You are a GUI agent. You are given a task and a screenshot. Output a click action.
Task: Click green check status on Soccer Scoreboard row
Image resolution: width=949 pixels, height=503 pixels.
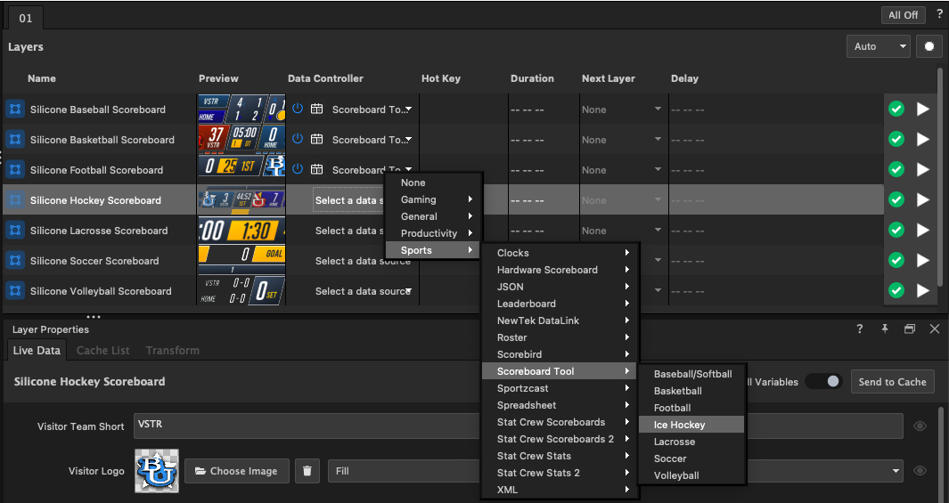pos(896,261)
